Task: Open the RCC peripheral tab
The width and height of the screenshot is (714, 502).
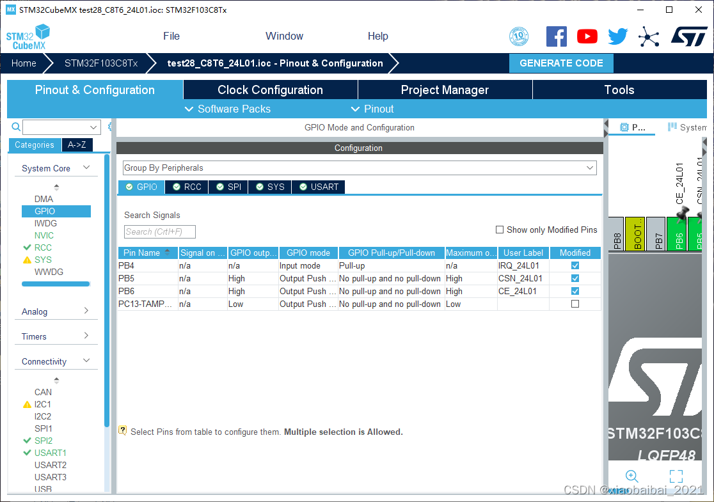Action: 187,187
